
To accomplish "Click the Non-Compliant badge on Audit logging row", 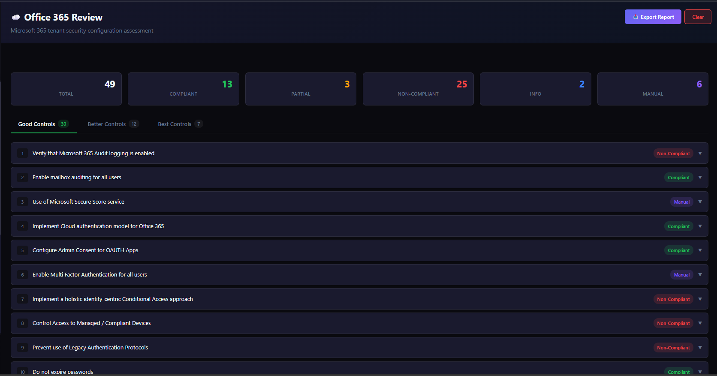I will tap(673, 153).
